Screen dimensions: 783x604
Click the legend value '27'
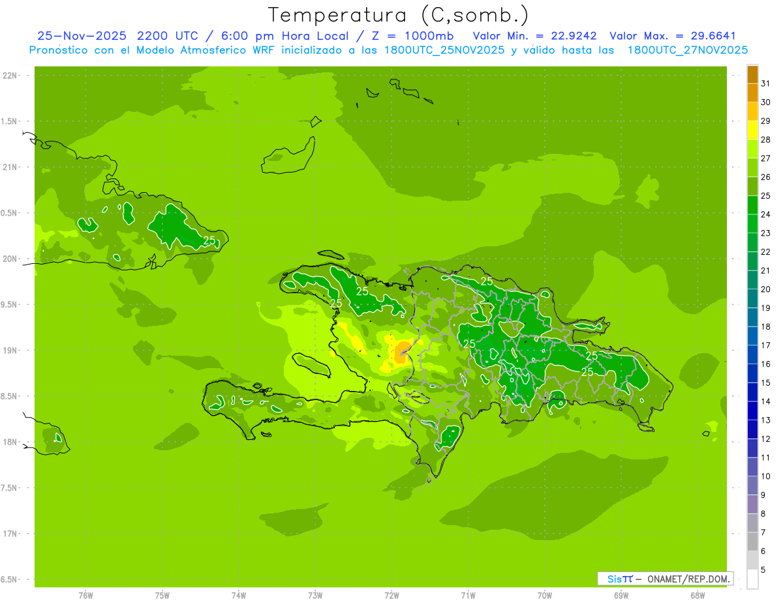coord(766,158)
